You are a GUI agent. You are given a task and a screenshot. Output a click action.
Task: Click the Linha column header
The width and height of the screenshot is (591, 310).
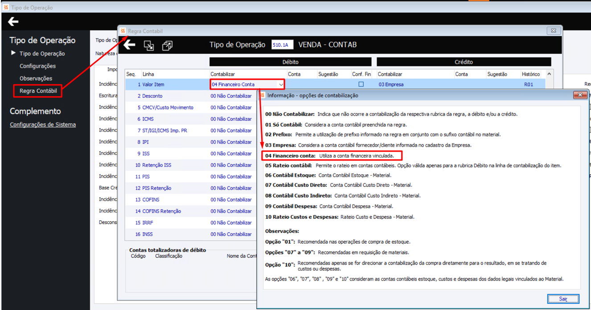[x=148, y=74]
